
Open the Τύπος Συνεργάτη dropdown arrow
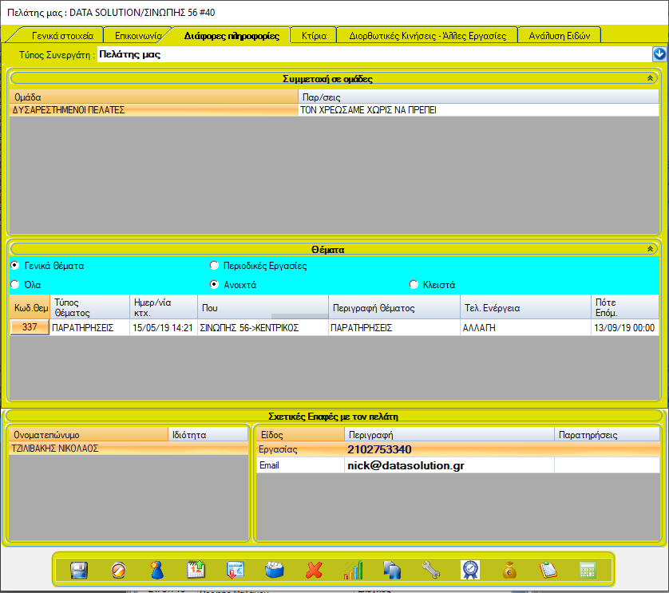(x=659, y=54)
